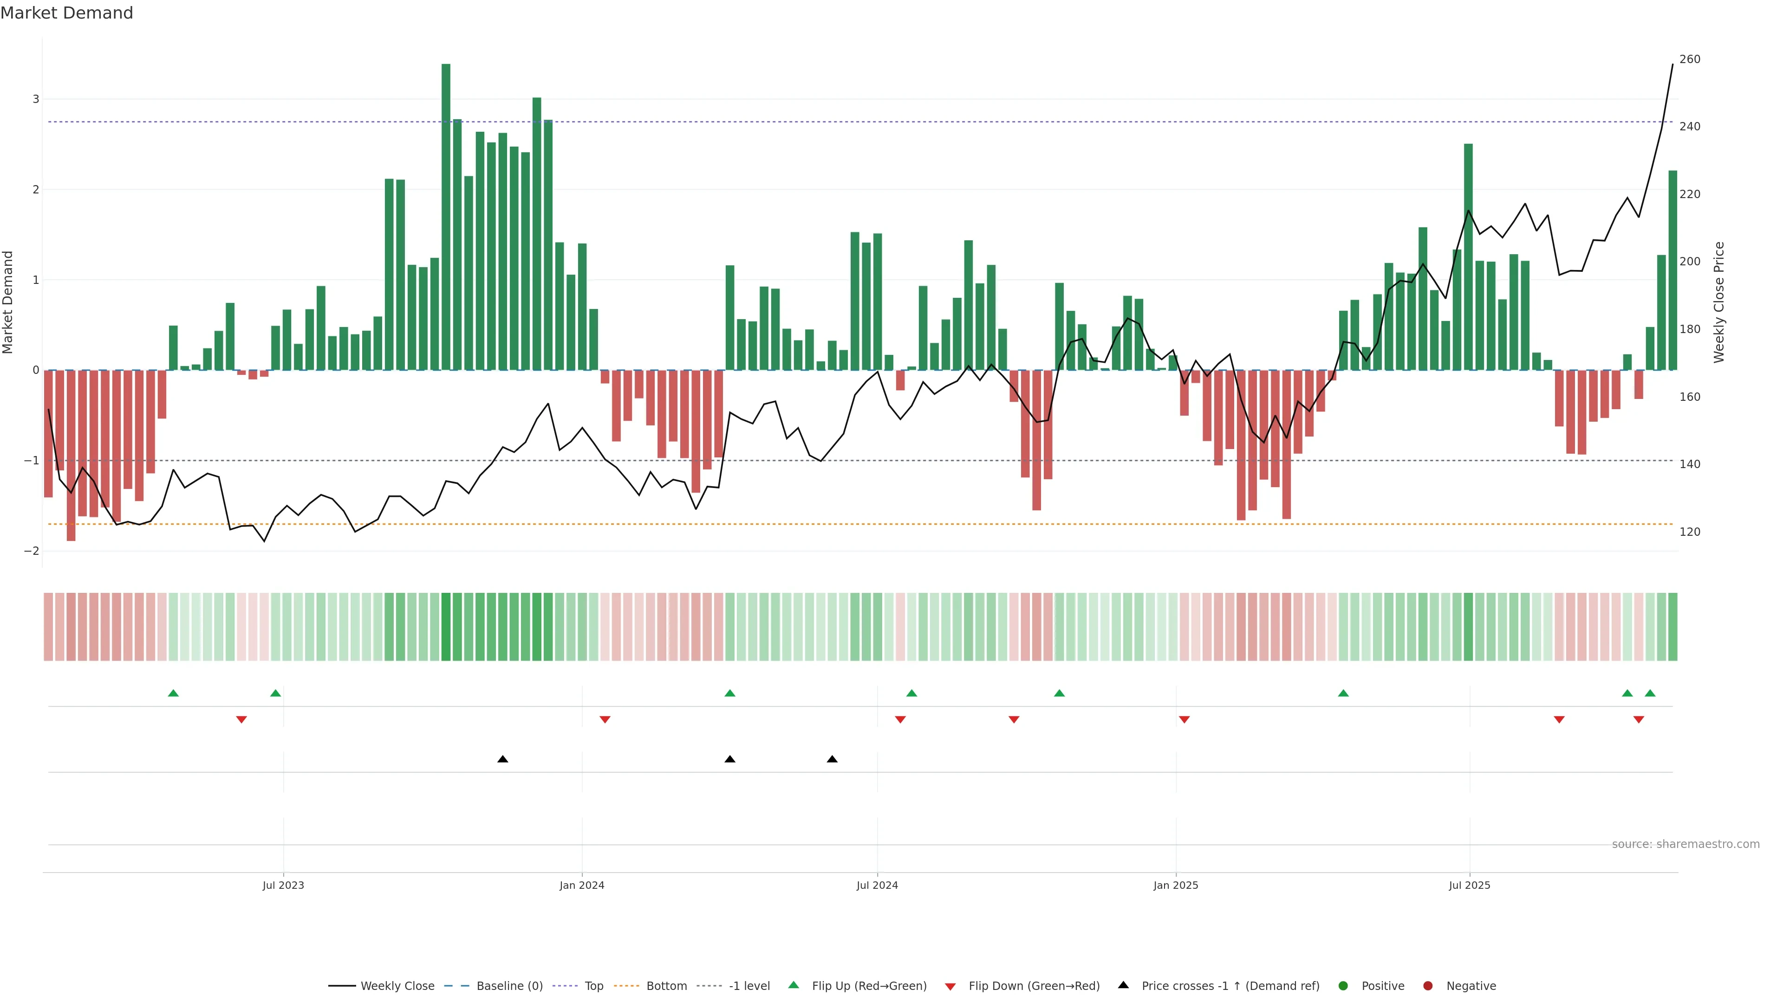Image resolution: width=1783 pixels, height=1002 pixels.
Task: Click the Jul 2024 x-axis label
Action: pyautogui.click(x=877, y=885)
